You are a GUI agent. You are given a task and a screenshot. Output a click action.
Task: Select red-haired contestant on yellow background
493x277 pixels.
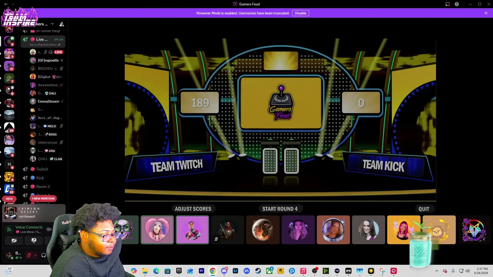tap(404, 230)
